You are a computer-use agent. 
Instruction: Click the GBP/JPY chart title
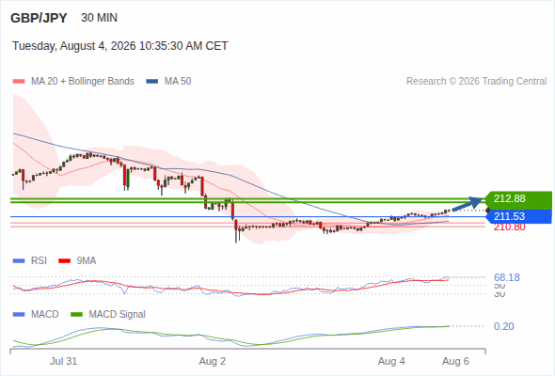coord(39,18)
